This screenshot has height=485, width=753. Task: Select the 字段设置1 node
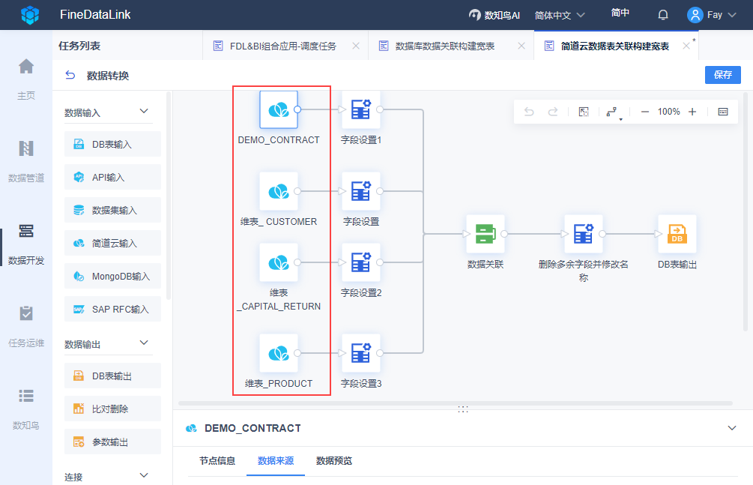(360, 109)
